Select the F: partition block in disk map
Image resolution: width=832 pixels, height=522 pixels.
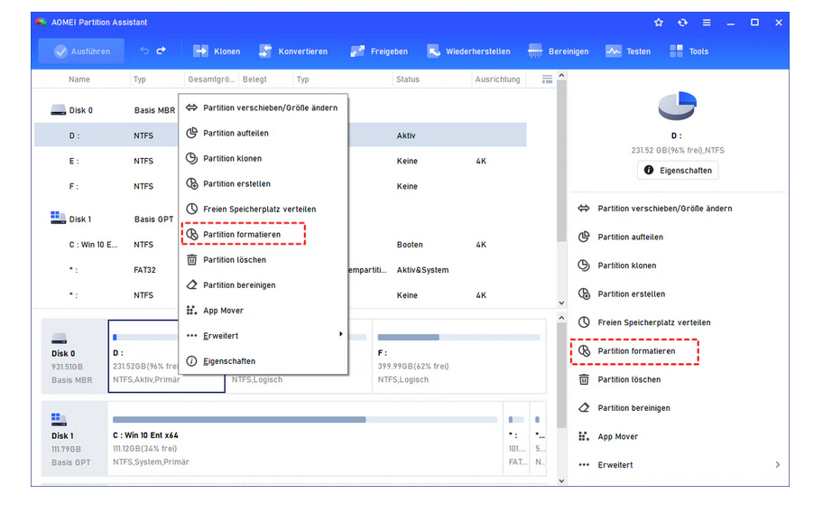(x=458, y=356)
